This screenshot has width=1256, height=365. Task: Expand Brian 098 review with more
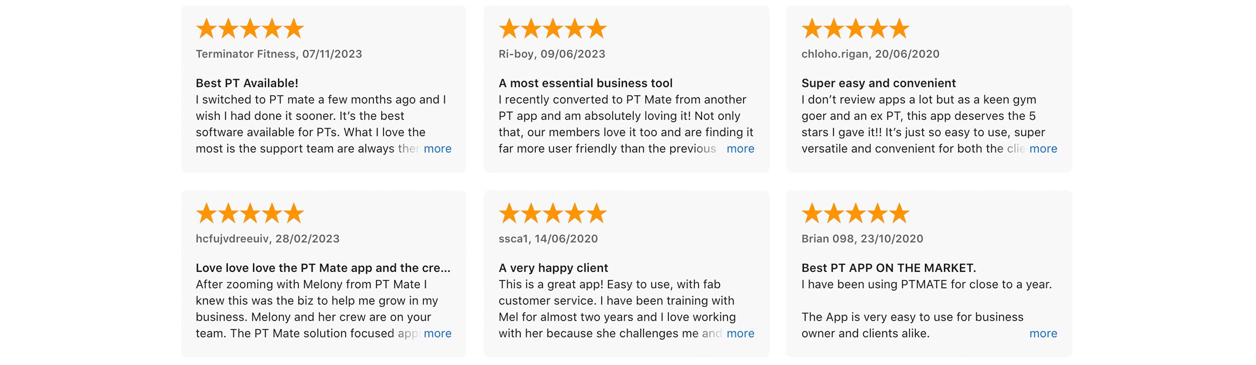point(1043,333)
